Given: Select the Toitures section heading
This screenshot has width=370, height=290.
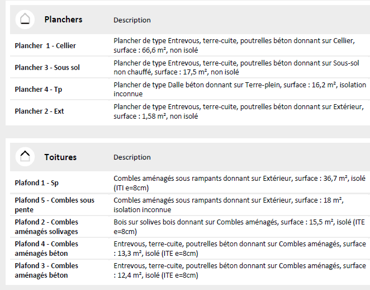Looking at the screenshot, I should coord(60,157).
